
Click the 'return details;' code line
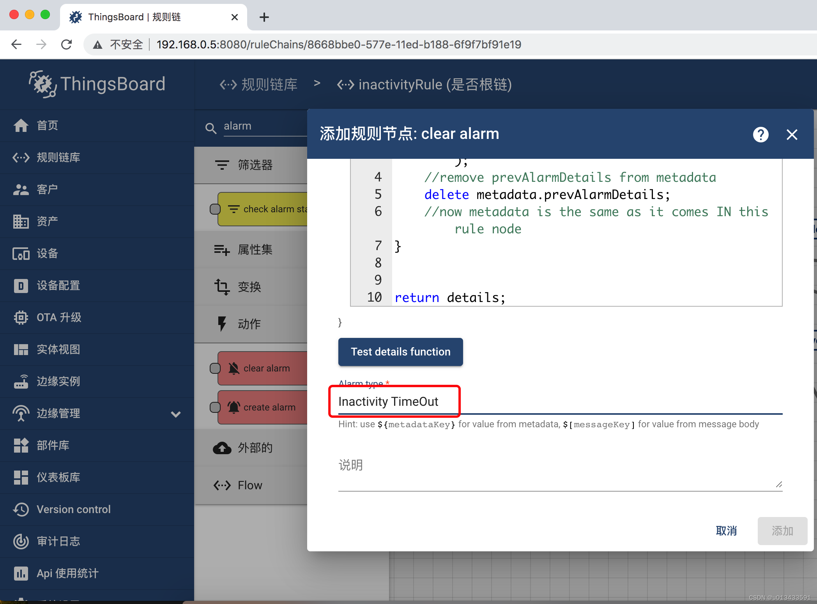click(450, 298)
